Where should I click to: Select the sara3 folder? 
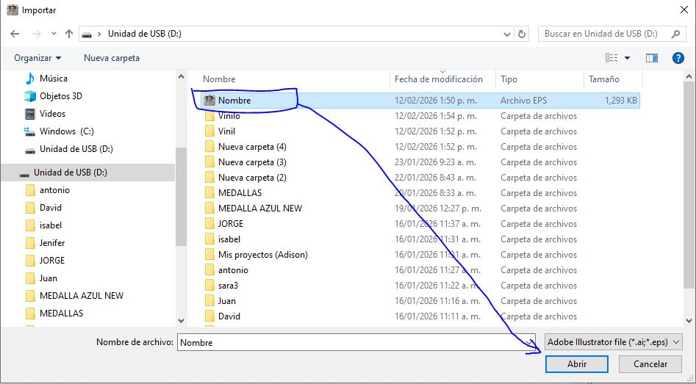point(228,286)
